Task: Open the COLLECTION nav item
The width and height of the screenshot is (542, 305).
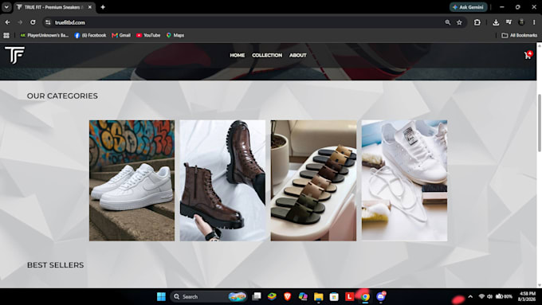Action: [x=267, y=55]
